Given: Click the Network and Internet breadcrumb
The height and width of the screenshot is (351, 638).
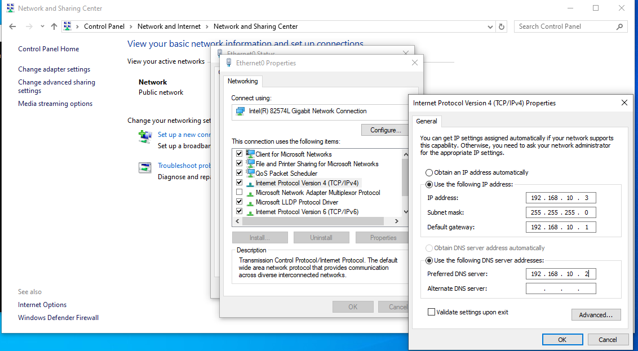Looking at the screenshot, I should click(x=169, y=26).
